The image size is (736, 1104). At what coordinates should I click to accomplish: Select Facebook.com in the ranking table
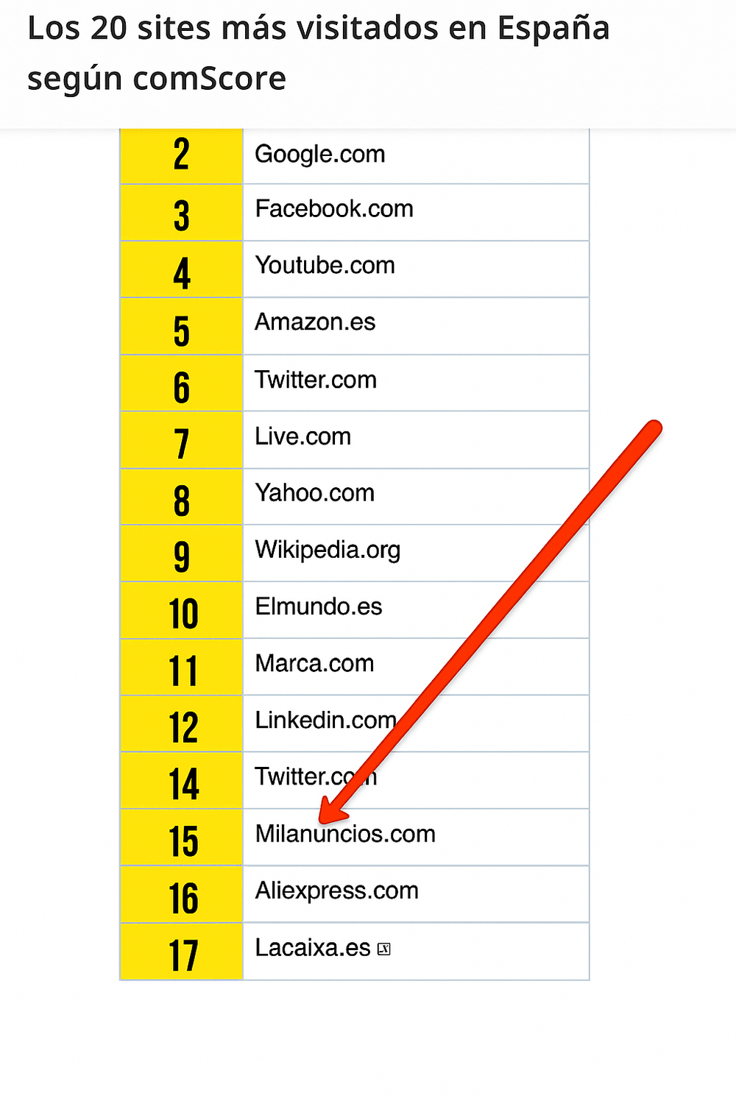click(333, 209)
